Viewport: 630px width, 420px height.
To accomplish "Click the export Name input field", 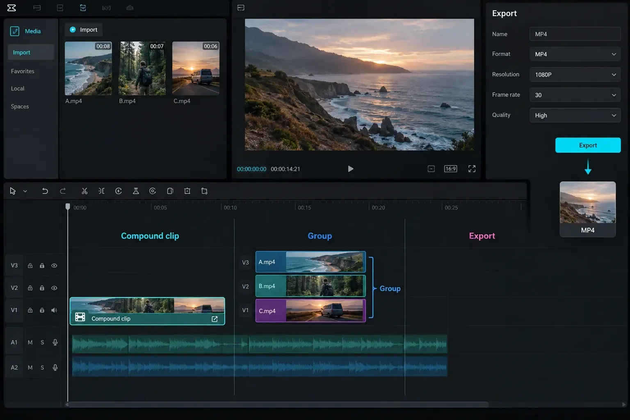I will pyautogui.click(x=575, y=34).
